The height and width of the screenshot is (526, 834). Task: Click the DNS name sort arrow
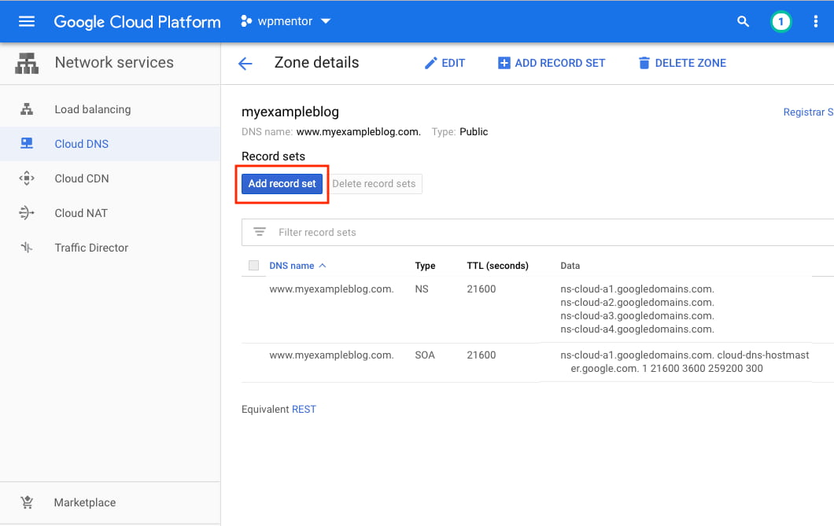coord(323,266)
